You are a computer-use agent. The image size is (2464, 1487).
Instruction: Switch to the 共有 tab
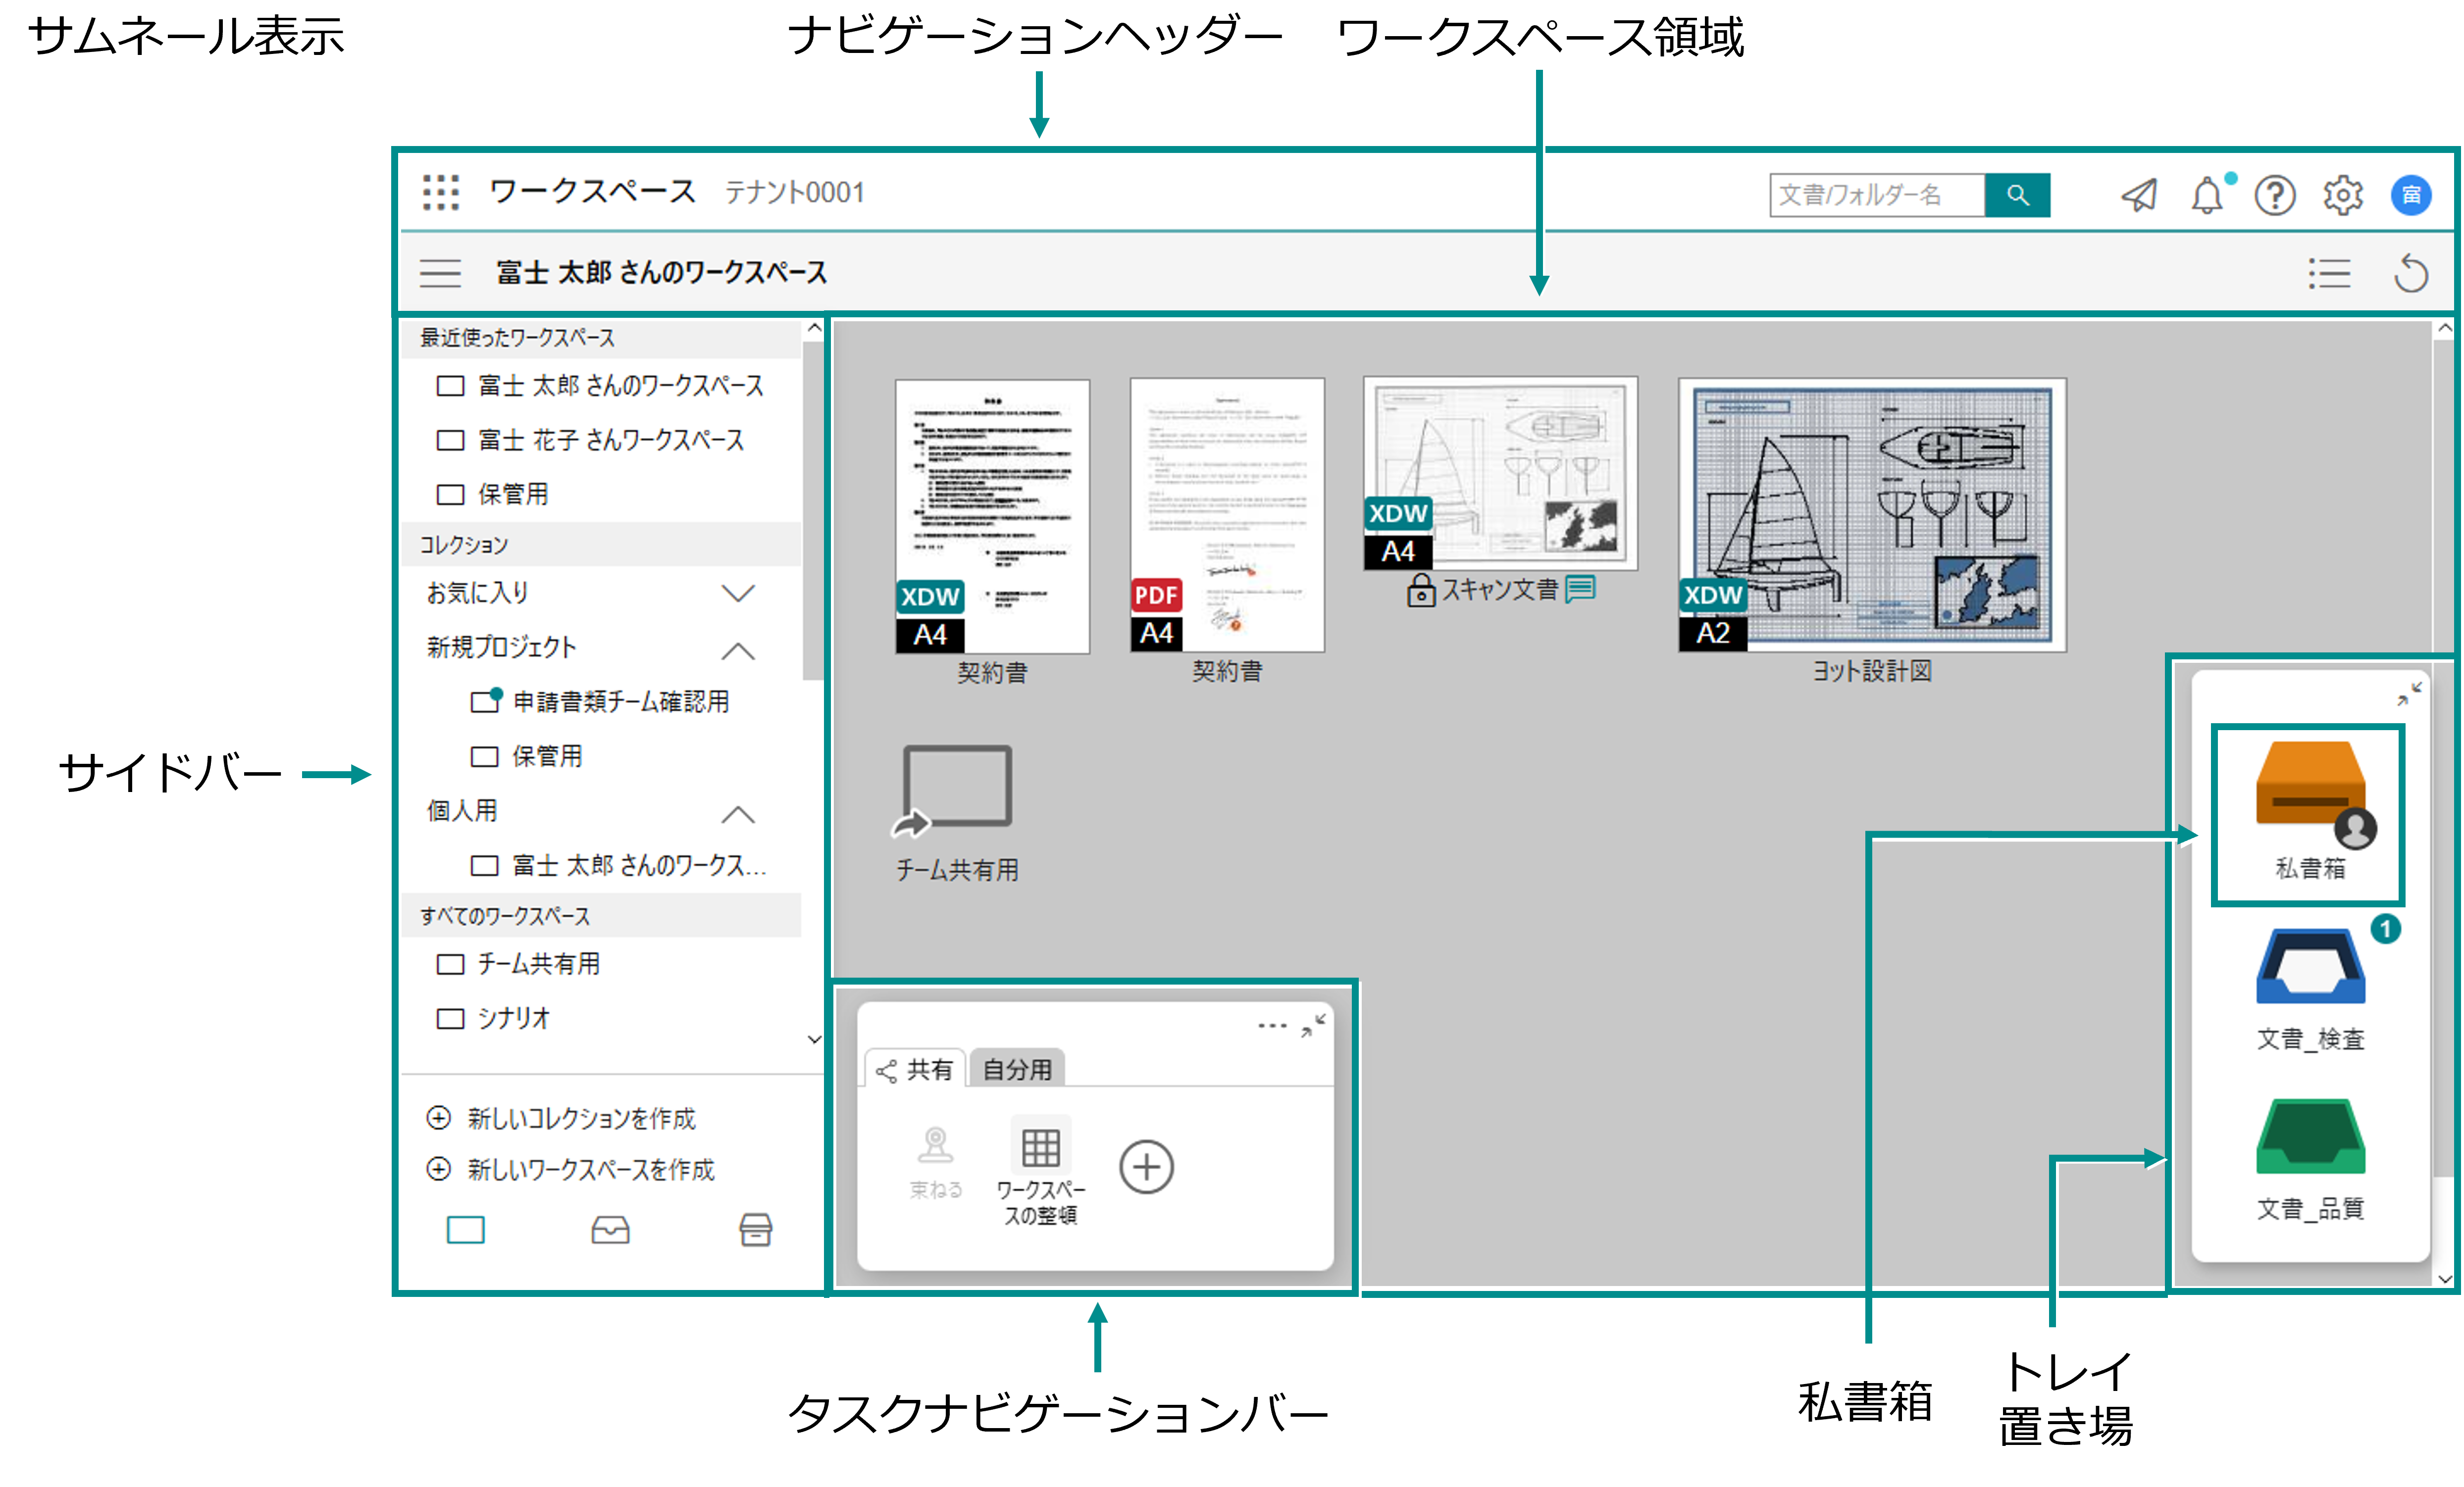tap(915, 1069)
